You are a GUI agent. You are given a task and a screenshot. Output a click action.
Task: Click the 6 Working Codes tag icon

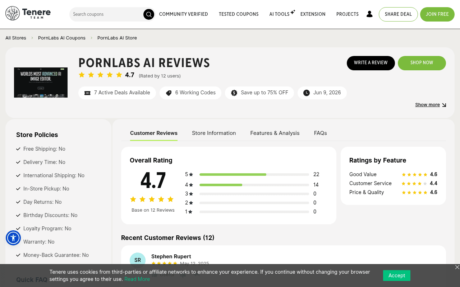[169, 93]
